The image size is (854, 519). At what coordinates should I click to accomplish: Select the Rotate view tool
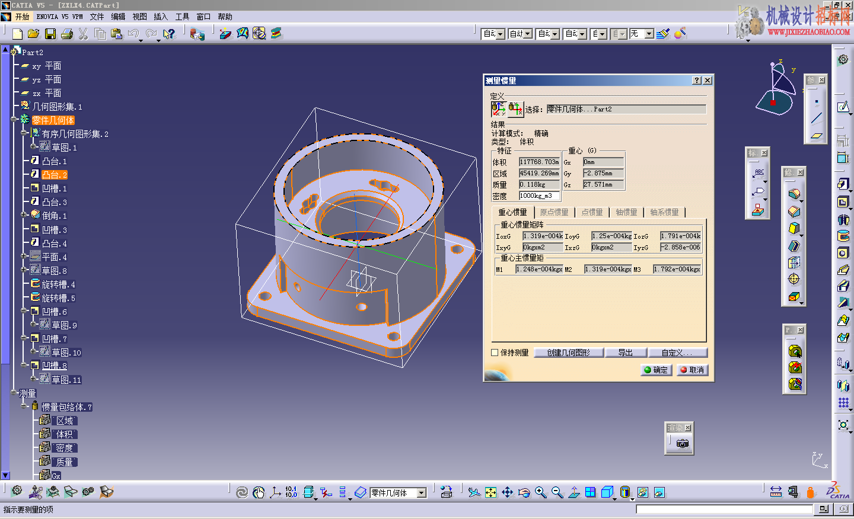coord(524,492)
